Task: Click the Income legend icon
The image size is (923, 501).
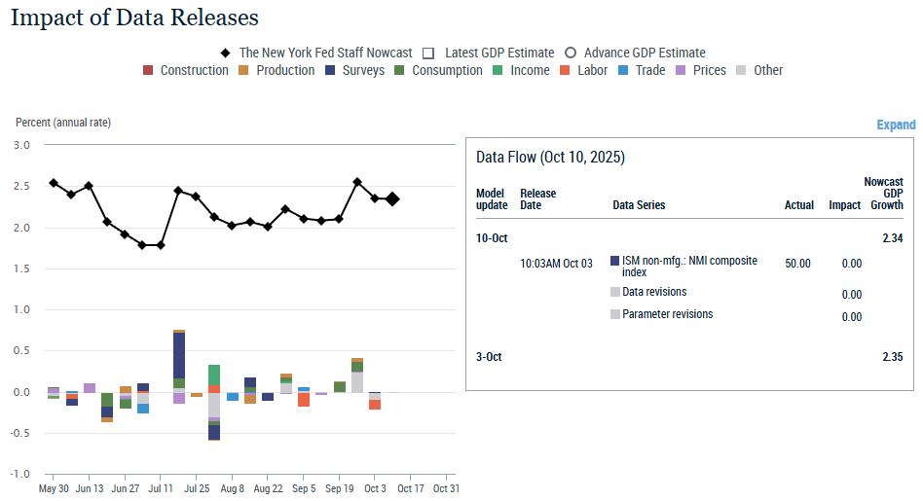Action: coord(498,70)
